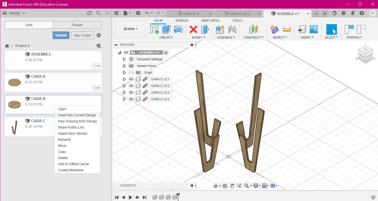Toggle ASSEMBLE v1 root visibility
Image resolution: width=378 pixels, height=201 pixels.
point(126,52)
